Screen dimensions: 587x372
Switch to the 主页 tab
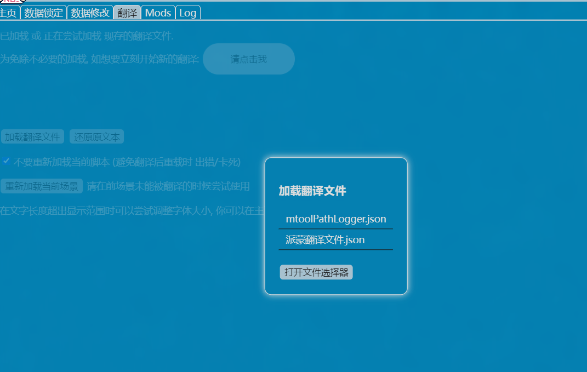(x=9, y=13)
